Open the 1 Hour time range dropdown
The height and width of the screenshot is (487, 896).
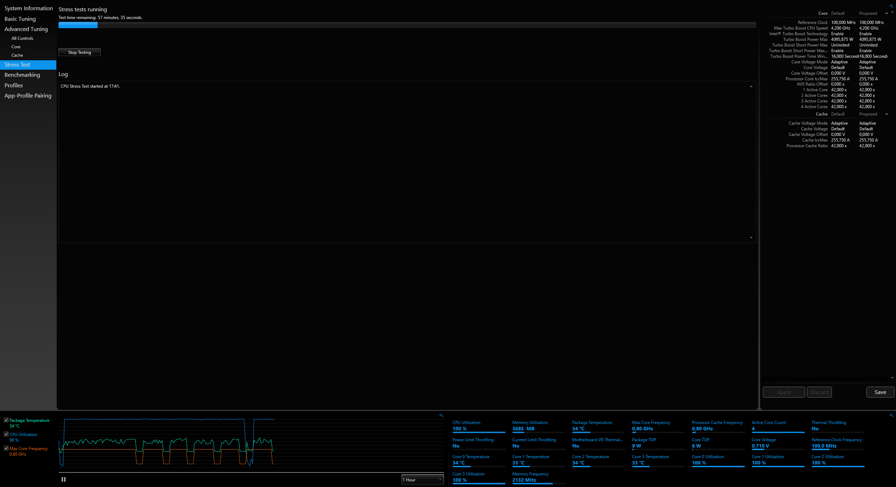coord(422,480)
